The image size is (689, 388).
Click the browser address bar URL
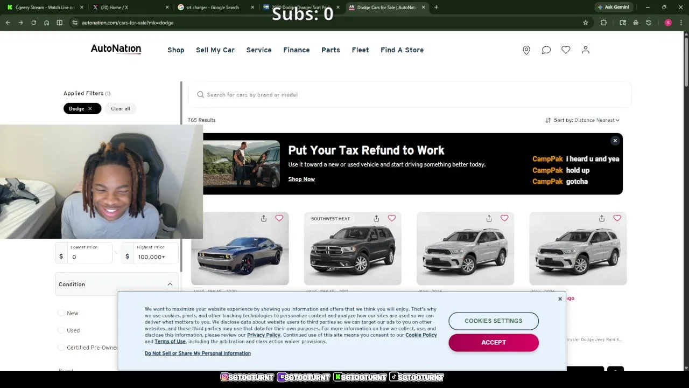click(128, 23)
